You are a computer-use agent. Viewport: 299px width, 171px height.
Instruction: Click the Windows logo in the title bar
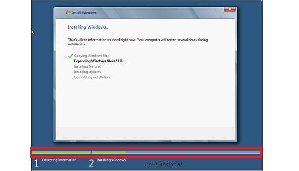pyautogui.click(x=68, y=14)
